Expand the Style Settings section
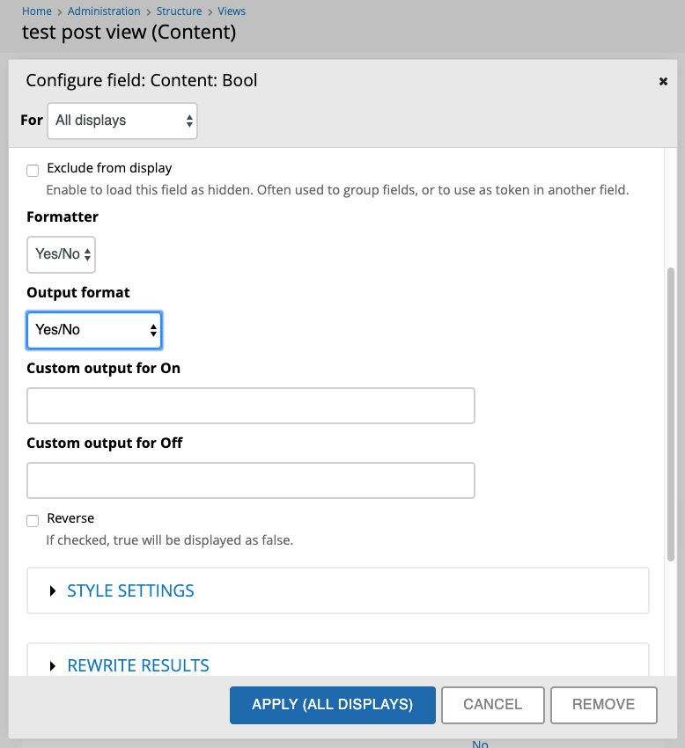Viewport: 685px width, 748px height. tap(130, 590)
